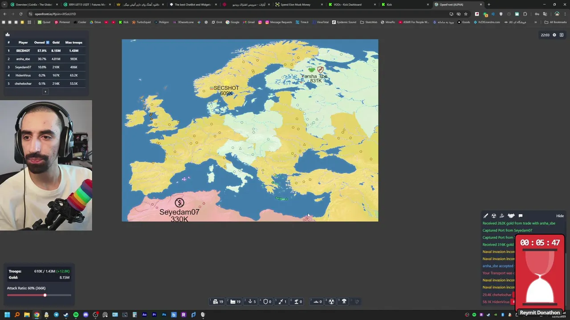Image resolution: width=570 pixels, height=320 pixels.
Task: Sort leaderboard by Gold column
Action: click(x=56, y=43)
